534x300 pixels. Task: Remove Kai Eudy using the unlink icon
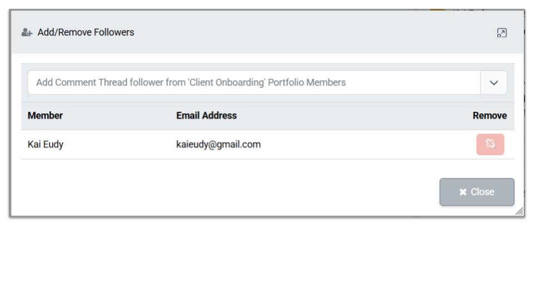(x=490, y=144)
